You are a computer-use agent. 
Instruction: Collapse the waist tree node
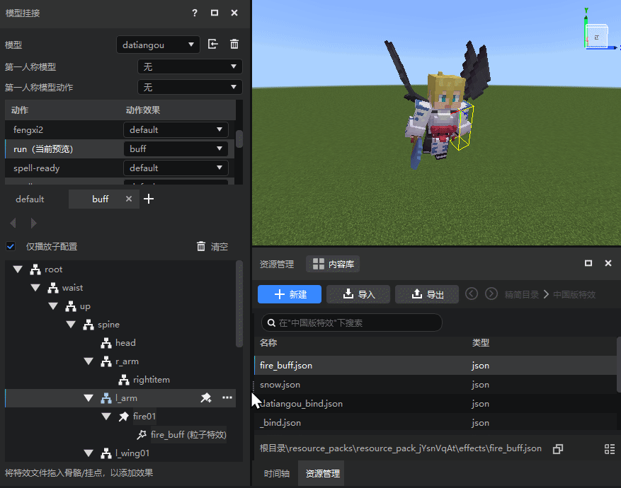[35, 288]
